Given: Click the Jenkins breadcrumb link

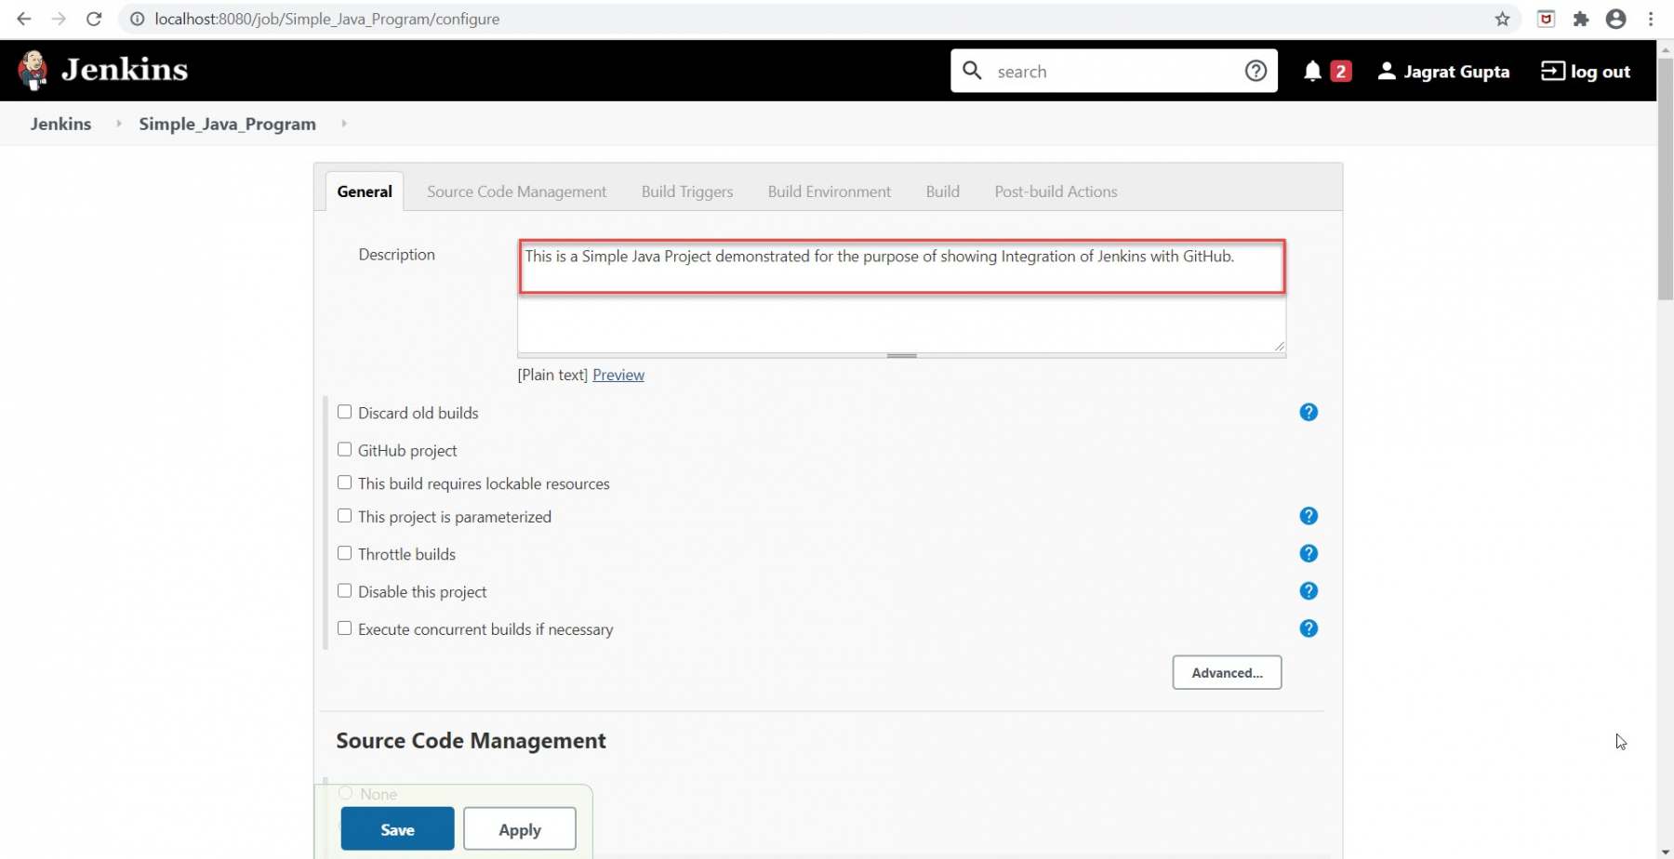Looking at the screenshot, I should (60, 124).
